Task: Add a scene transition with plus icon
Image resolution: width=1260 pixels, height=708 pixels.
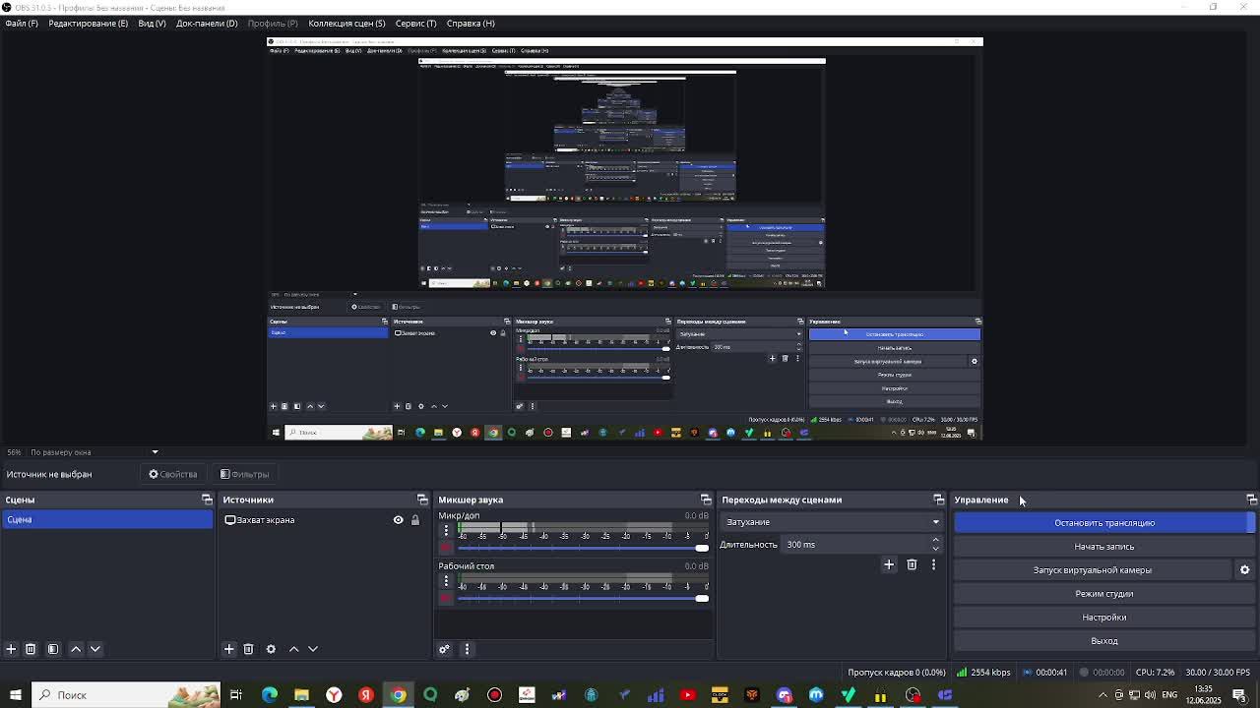Action: click(889, 564)
